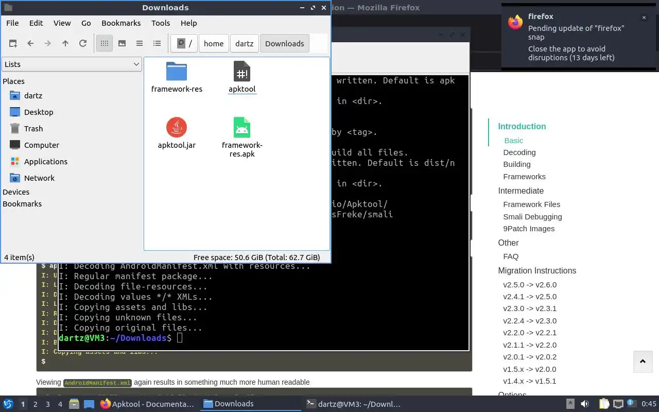Open v2.2.0 -> v2.2.1 migration link

click(530, 333)
